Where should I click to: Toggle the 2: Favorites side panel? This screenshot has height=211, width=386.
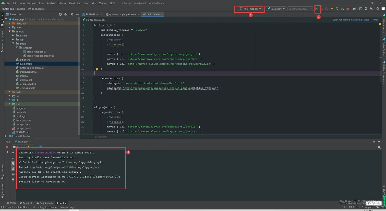coord(2,191)
